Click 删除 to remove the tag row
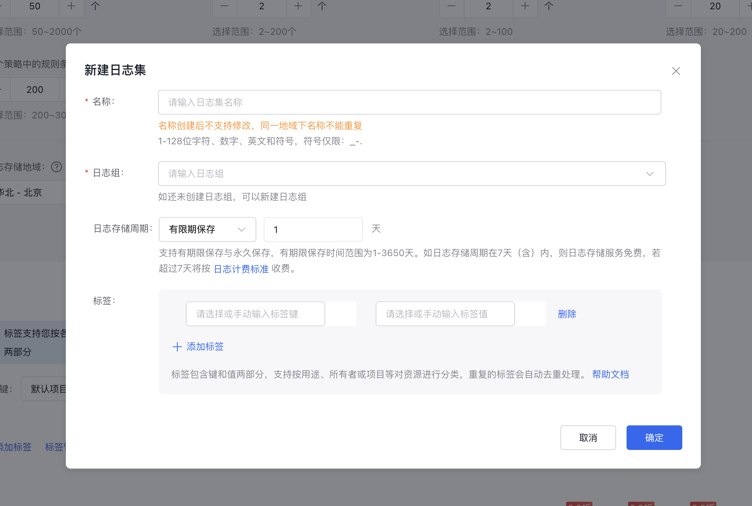 pyautogui.click(x=567, y=314)
